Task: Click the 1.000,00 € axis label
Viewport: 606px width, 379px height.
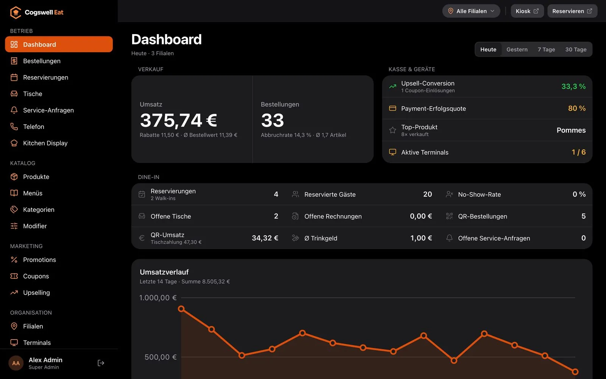Action: 158,298
